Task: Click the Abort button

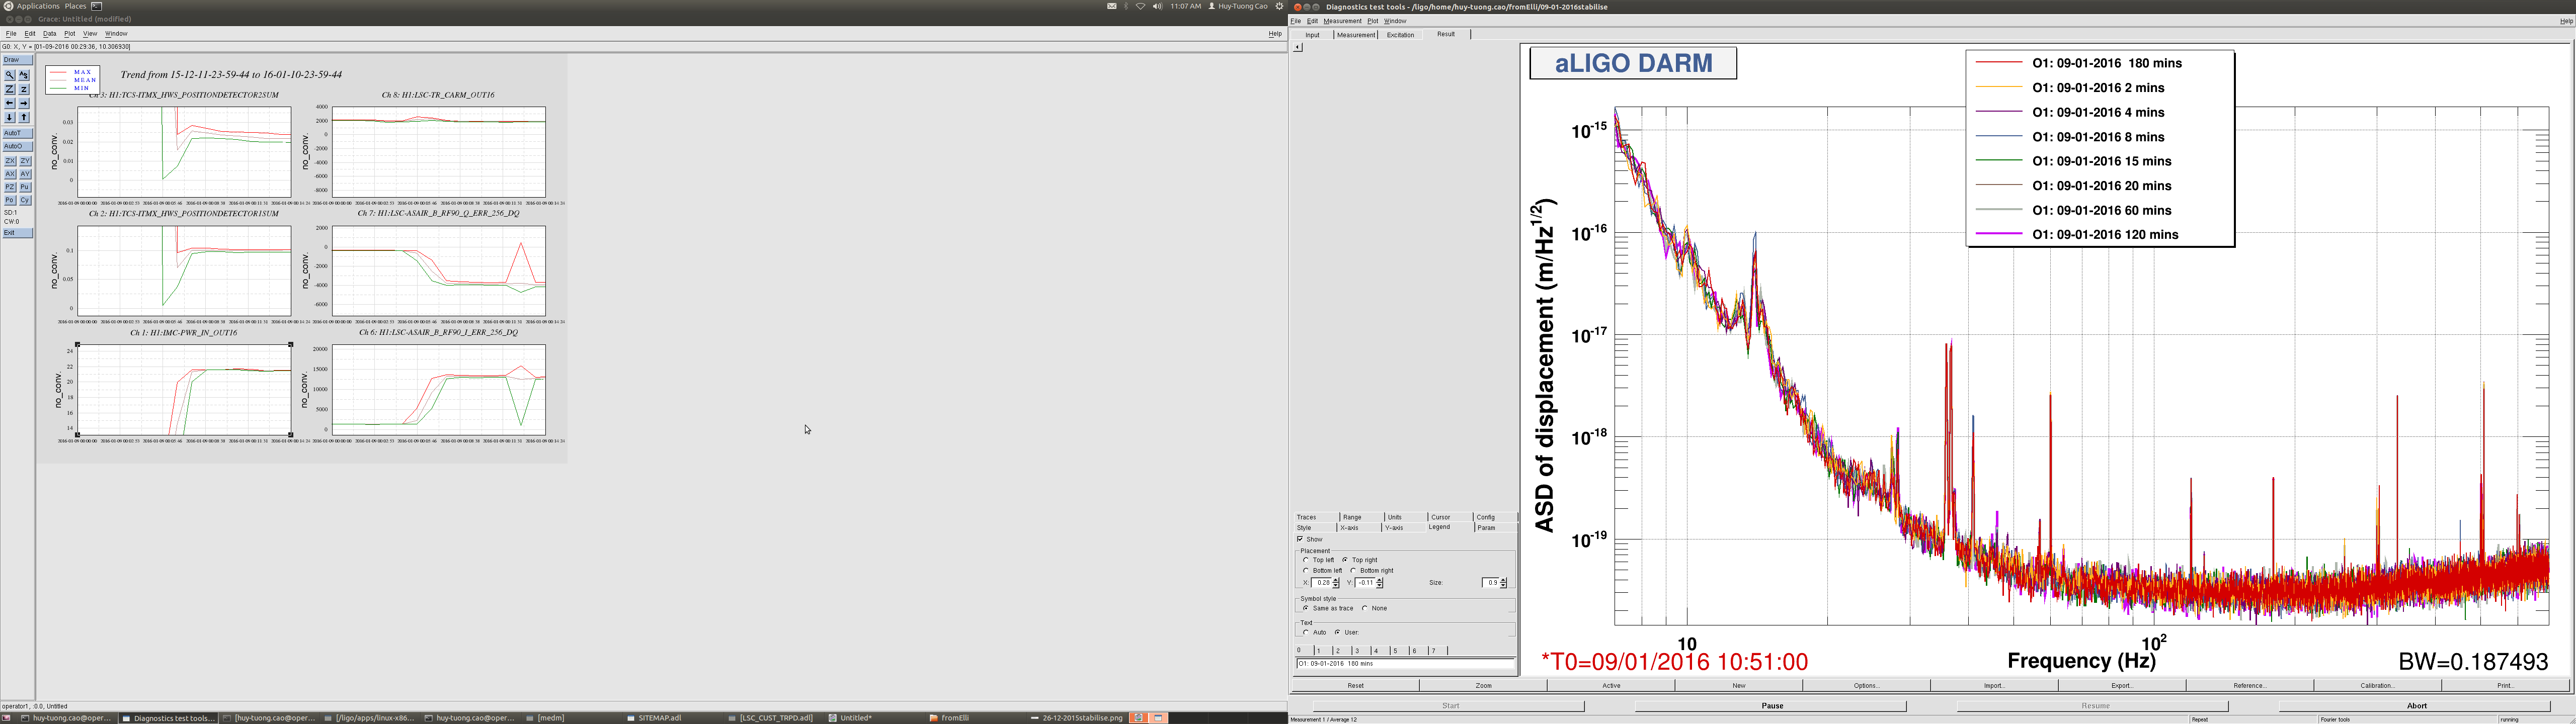Action: (x=2416, y=706)
